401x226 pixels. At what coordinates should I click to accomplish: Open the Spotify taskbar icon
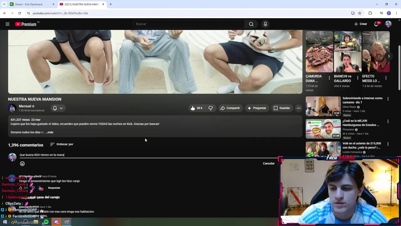point(46,222)
